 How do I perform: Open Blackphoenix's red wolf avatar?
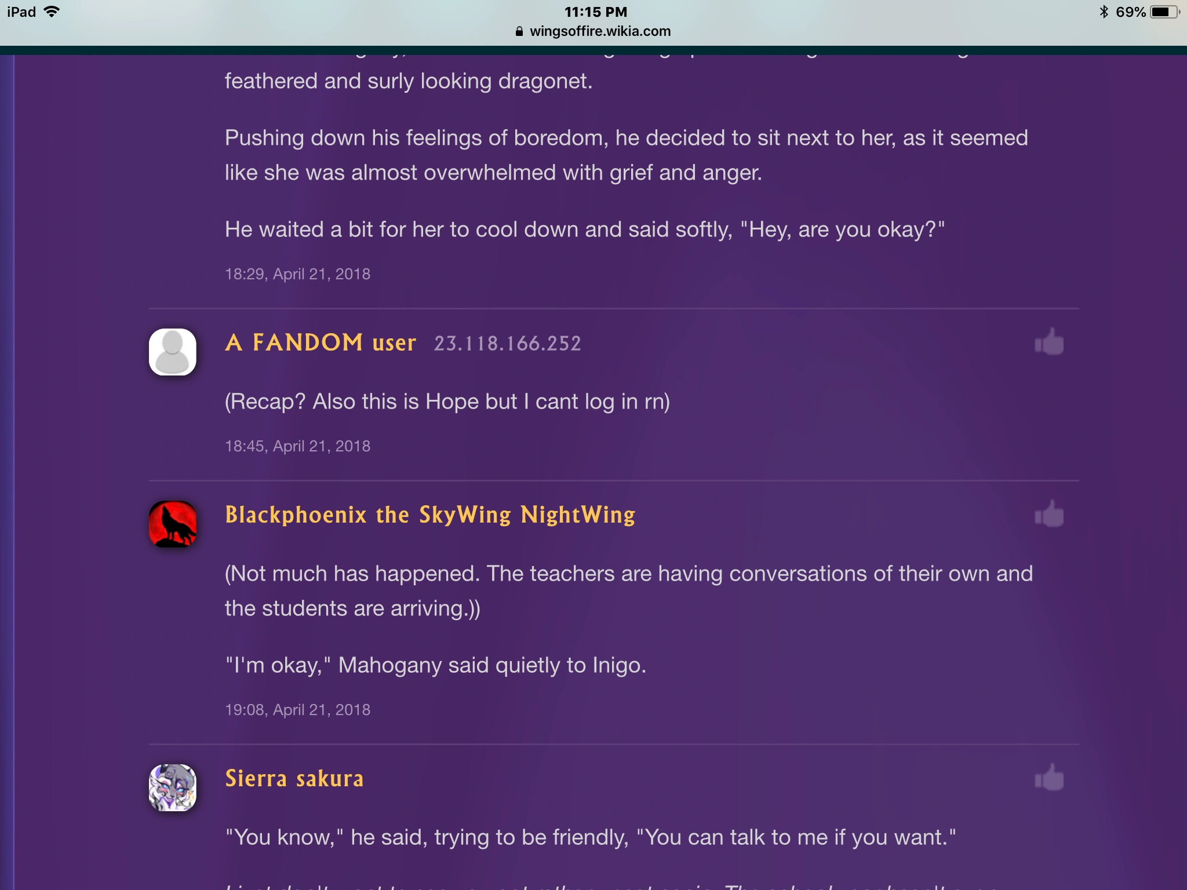[173, 524]
